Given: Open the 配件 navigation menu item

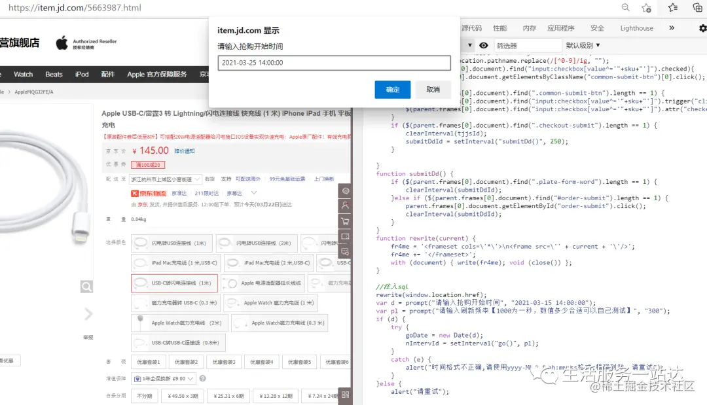Looking at the screenshot, I should click(108, 75).
